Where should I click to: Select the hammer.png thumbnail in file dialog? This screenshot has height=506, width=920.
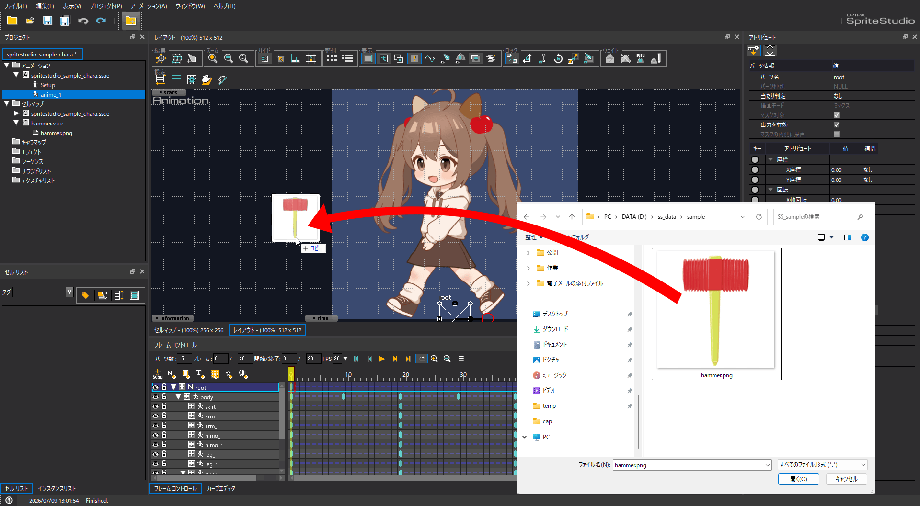point(716,314)
